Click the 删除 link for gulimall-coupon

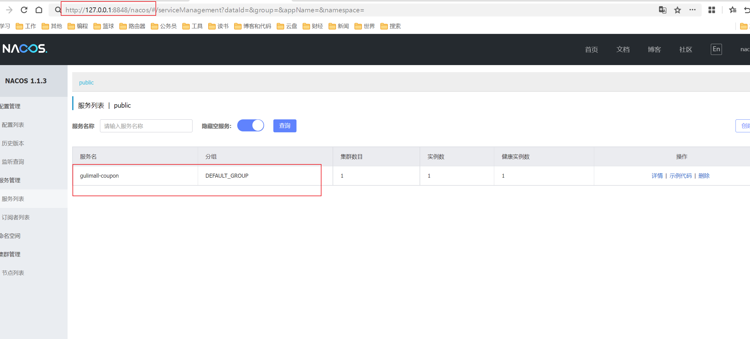coord(704,176)
